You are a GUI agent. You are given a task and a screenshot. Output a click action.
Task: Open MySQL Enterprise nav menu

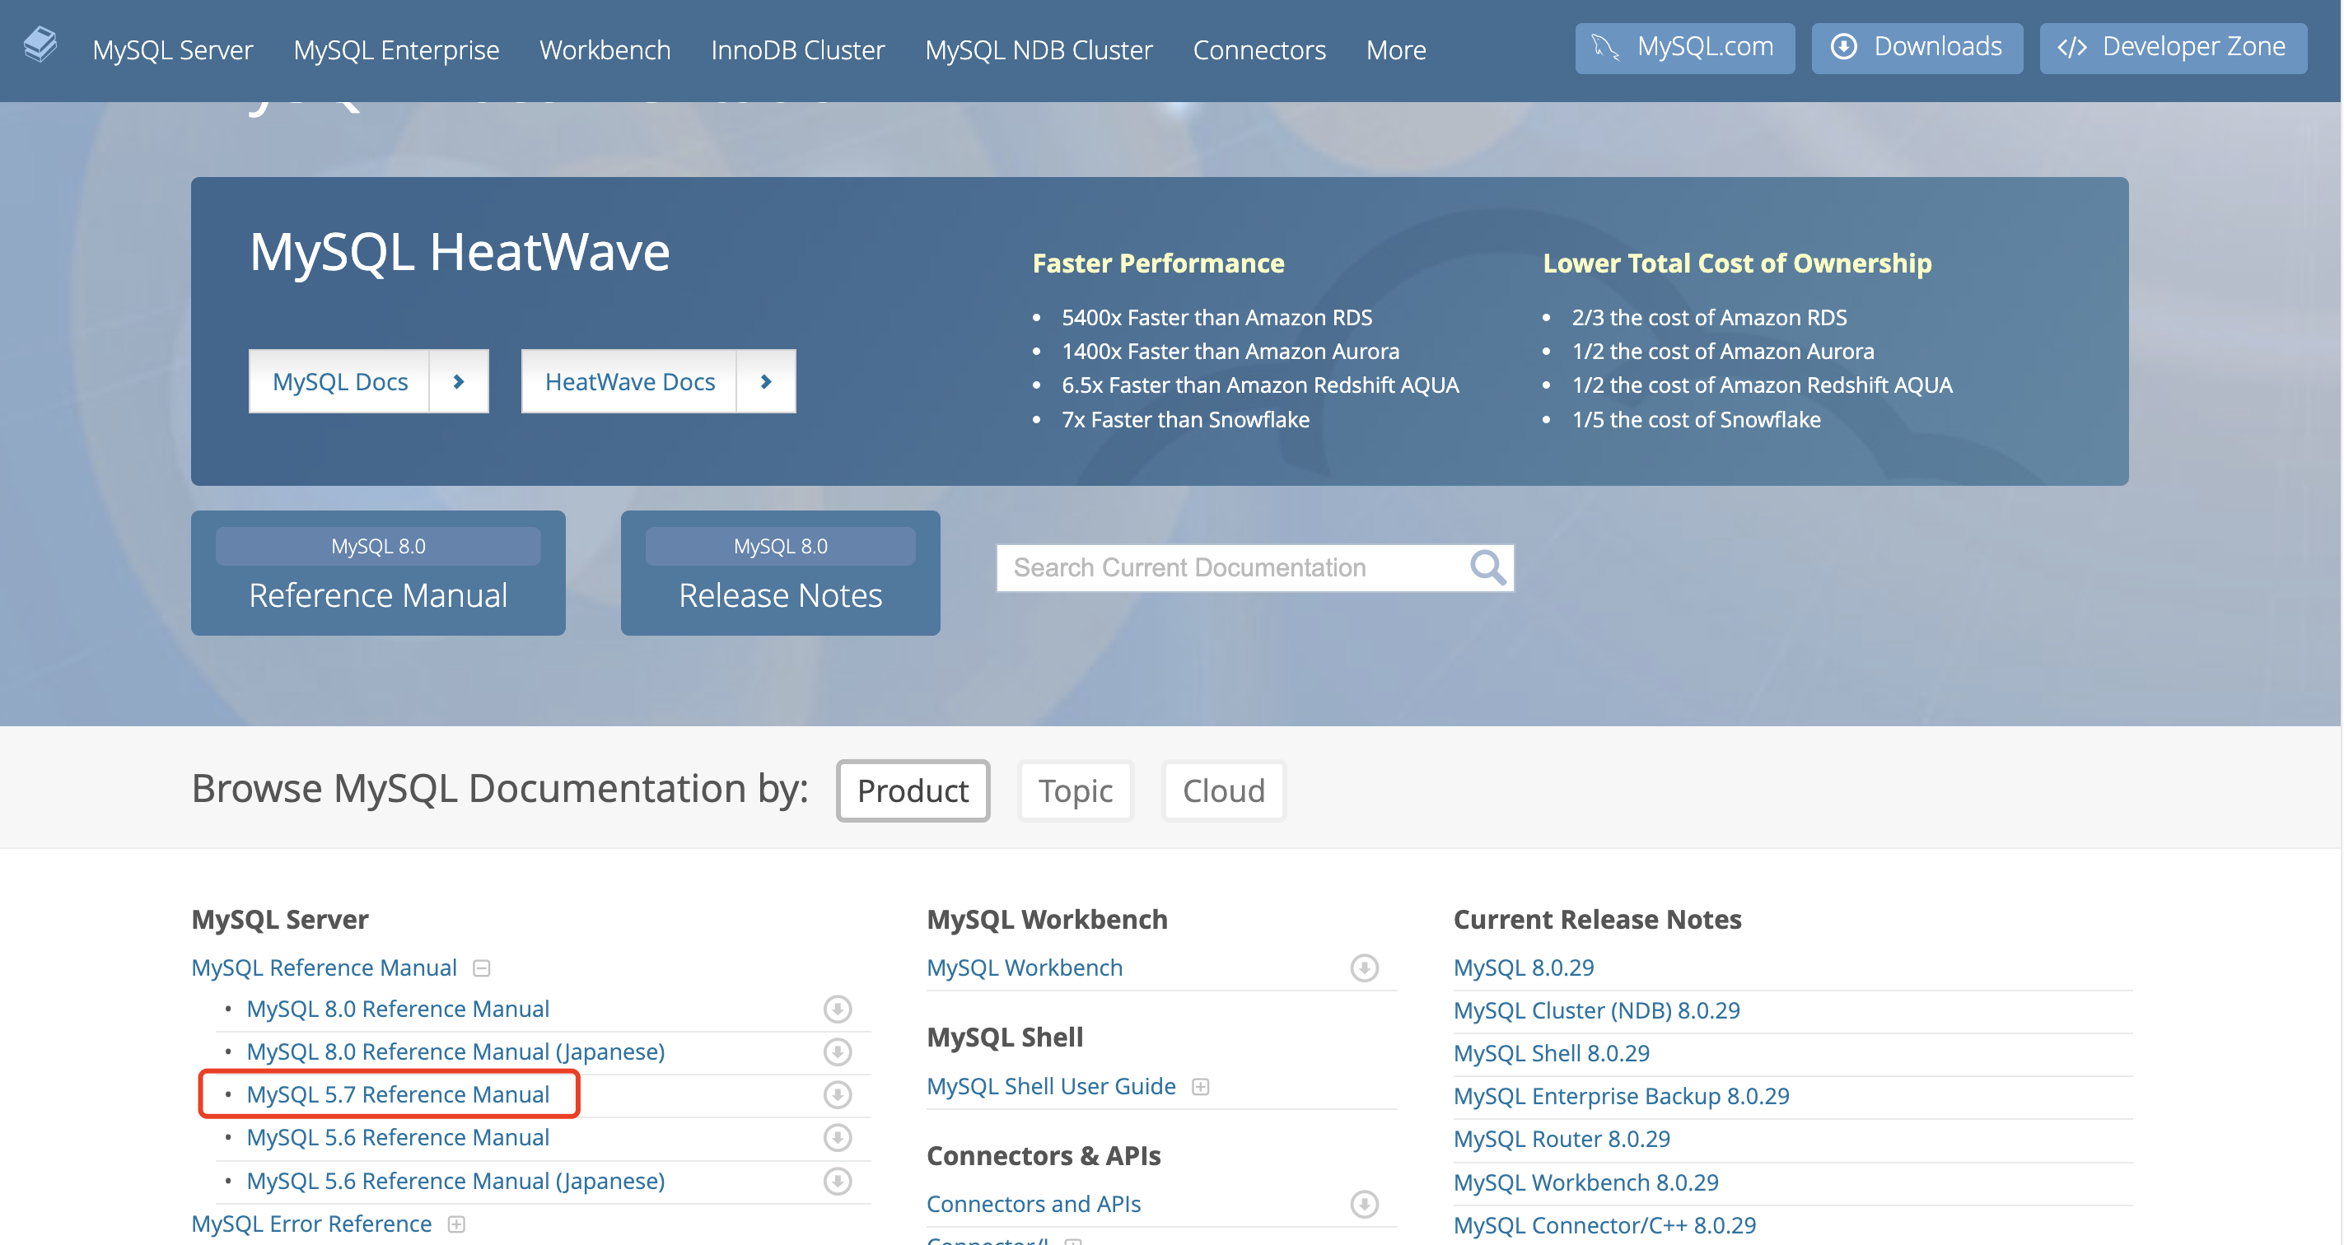click(x=396, y=50)
